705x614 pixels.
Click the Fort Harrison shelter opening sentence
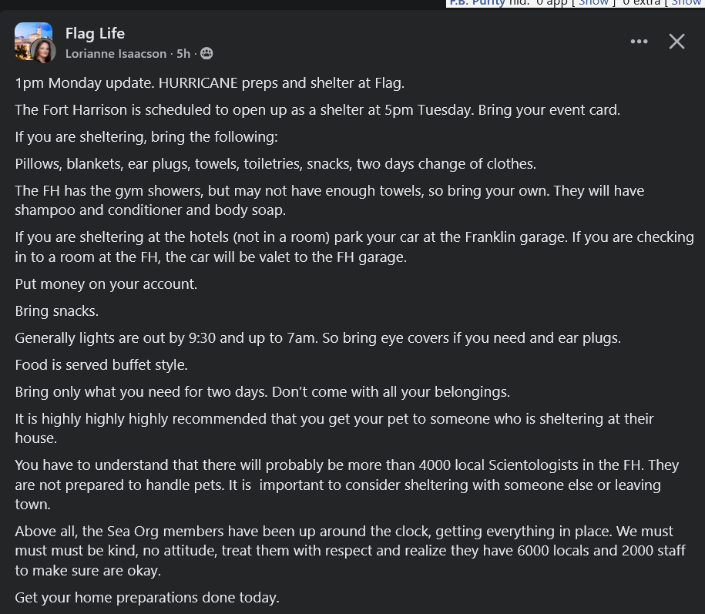(317, 109)
